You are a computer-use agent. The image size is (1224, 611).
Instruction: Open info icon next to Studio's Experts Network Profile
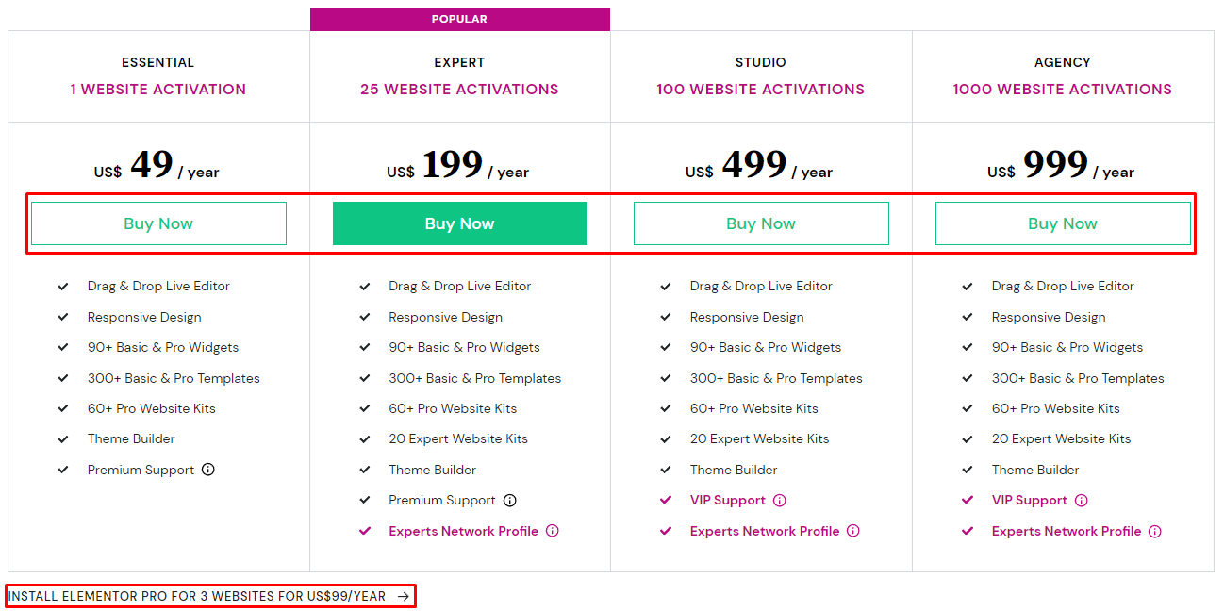853,531
